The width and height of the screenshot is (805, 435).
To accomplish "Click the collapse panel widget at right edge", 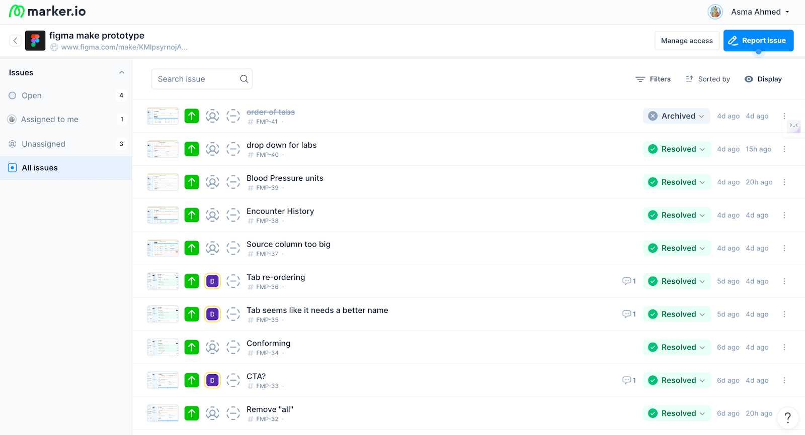I will [x=794, y=126].
